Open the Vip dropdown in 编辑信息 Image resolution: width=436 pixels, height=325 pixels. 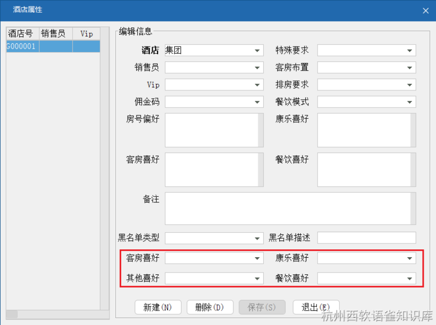(214, 85)
